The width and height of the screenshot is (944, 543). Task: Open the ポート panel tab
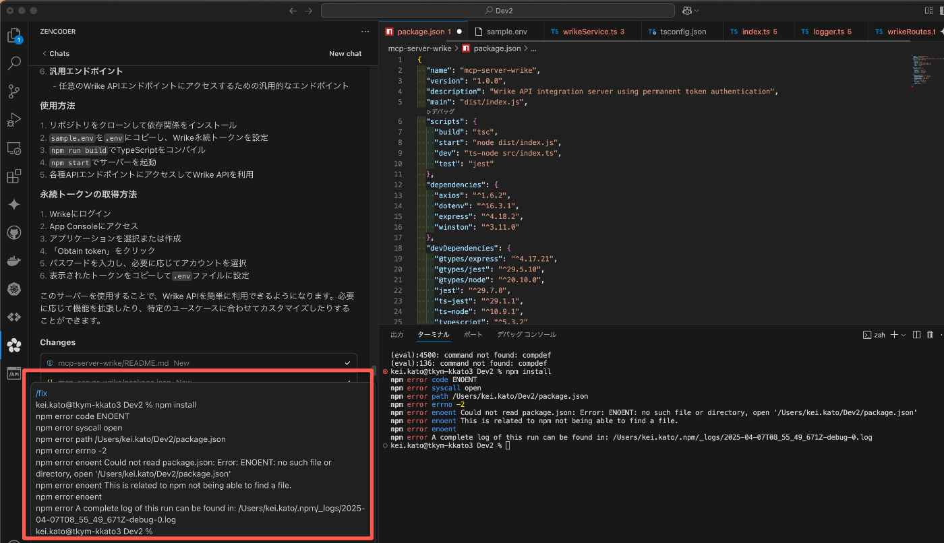[473, 334]
